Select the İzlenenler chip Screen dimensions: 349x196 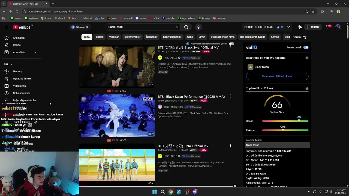point(152,37)
